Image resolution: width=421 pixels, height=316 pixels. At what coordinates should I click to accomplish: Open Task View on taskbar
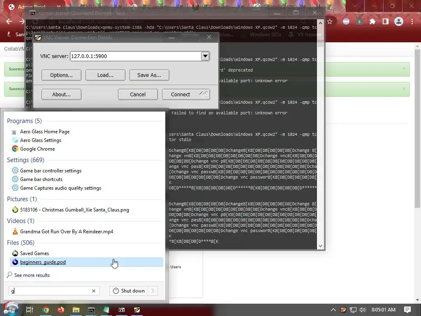pyautogui.click(x=30, y=310)
